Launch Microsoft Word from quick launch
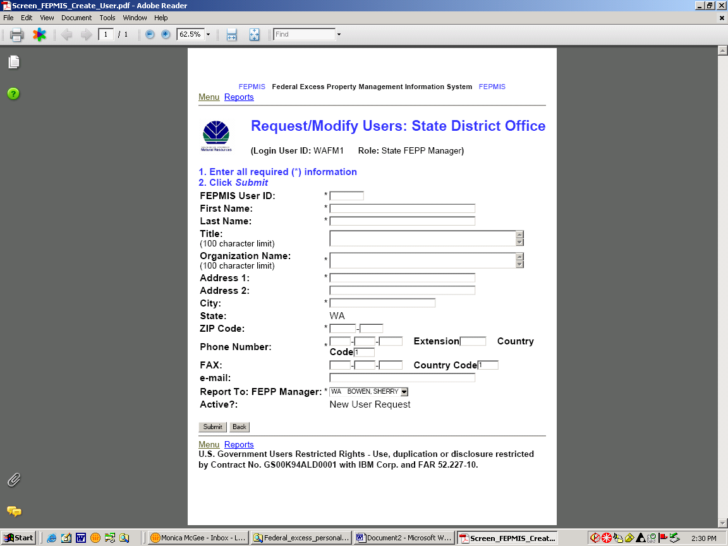 (81, 538)
